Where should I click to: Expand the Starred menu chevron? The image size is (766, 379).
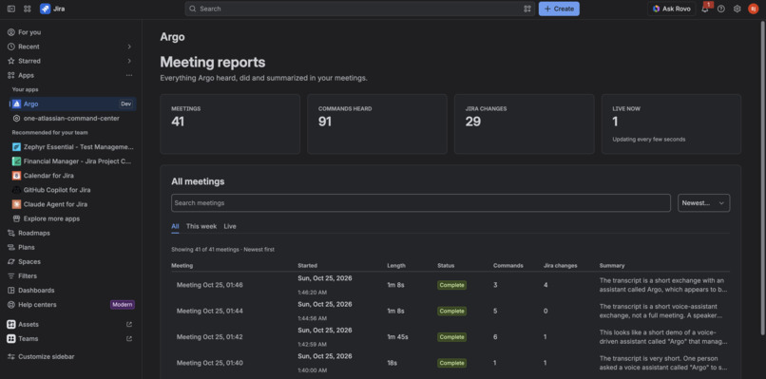(x=129, y=61)
